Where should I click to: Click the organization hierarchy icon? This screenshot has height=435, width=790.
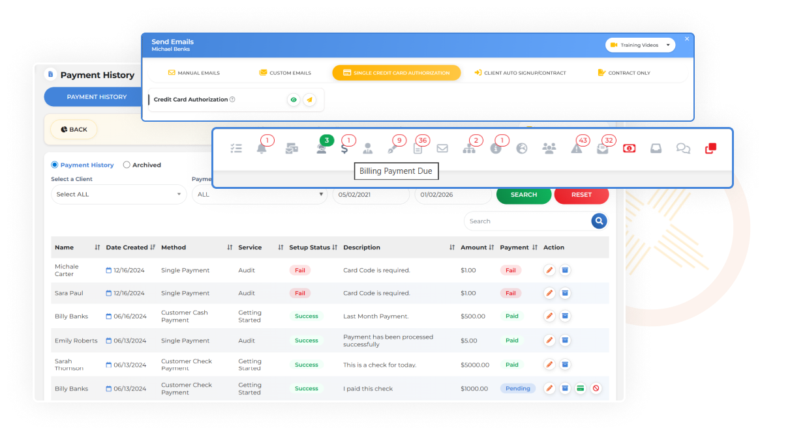[469, 148]
